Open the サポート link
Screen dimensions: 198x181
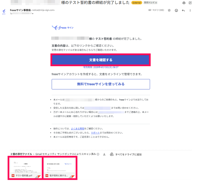tap(95, 133)
